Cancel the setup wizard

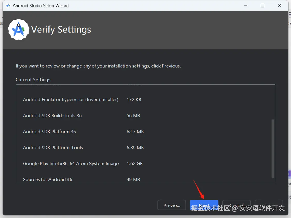click(x=236, y=205)
